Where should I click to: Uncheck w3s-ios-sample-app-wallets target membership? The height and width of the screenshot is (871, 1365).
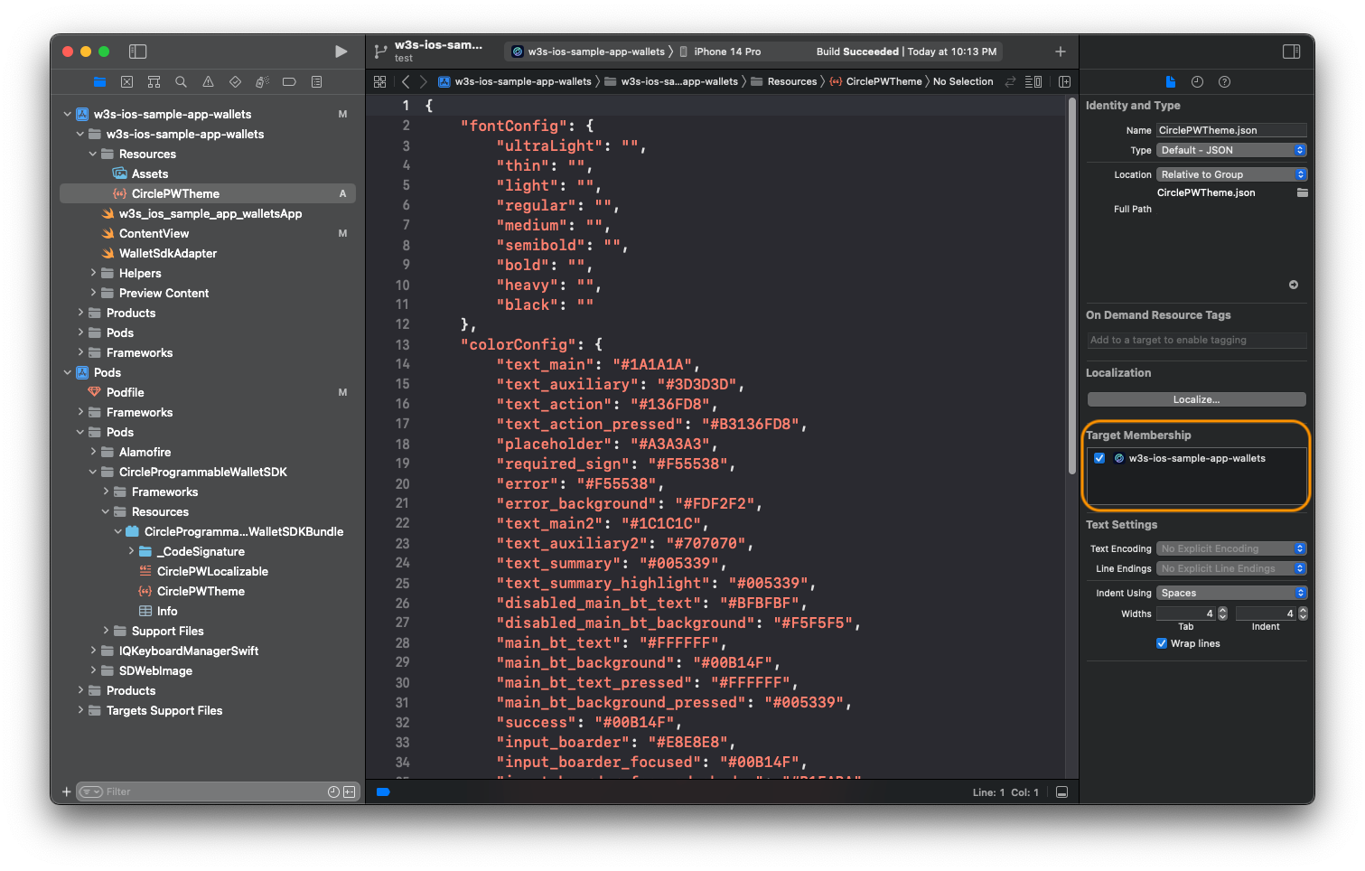1099,458
